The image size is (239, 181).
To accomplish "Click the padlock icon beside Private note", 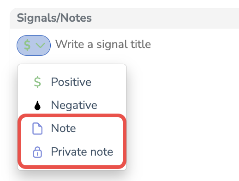I will (37, 152).
